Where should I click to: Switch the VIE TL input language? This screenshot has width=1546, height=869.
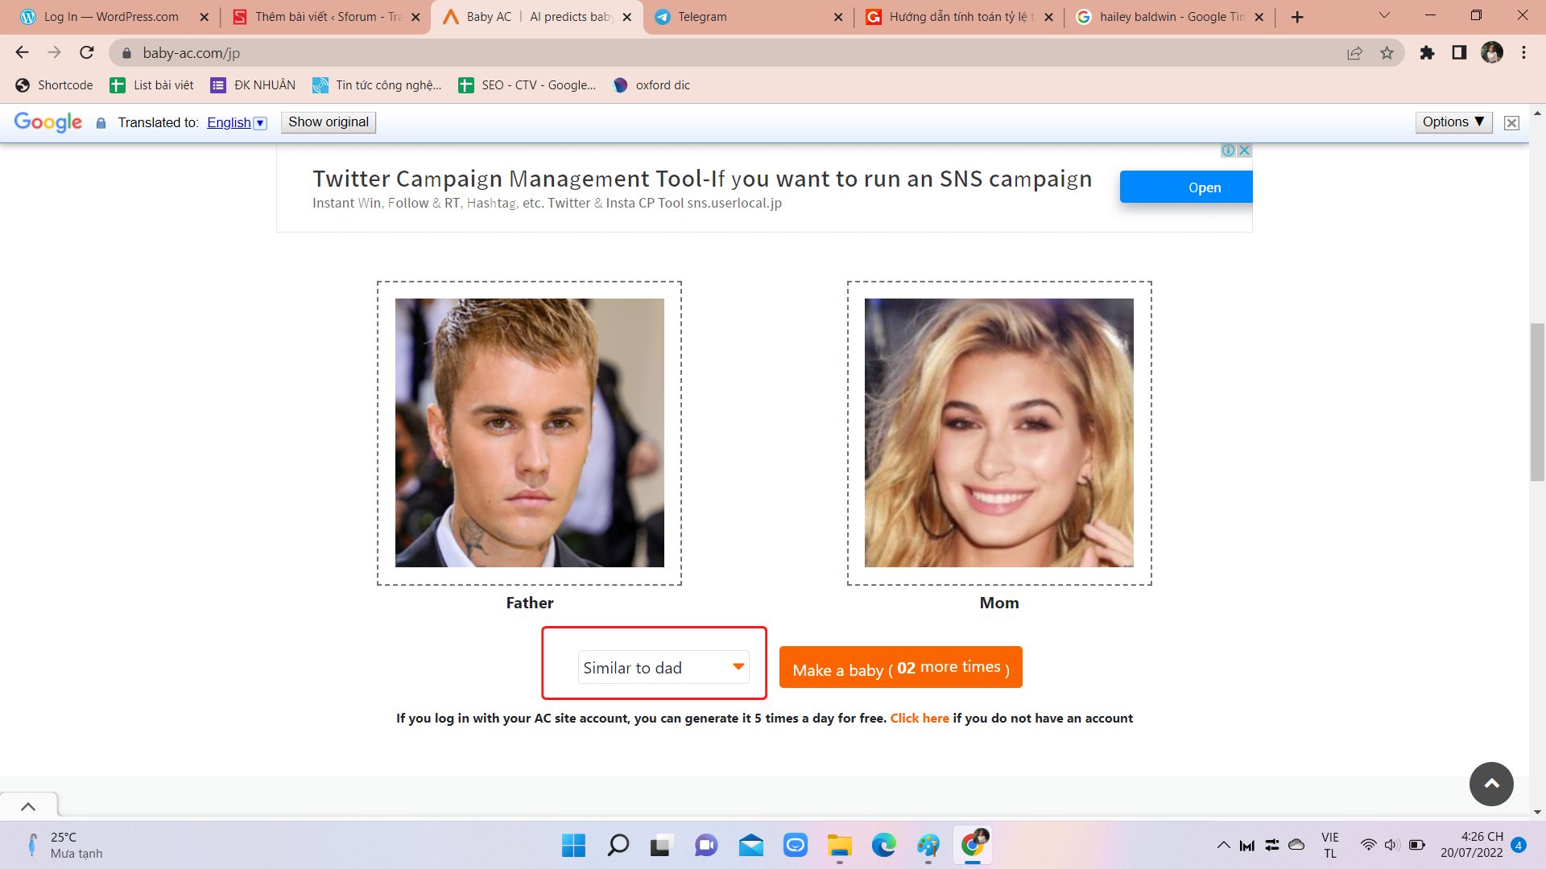pos(1330,845)
